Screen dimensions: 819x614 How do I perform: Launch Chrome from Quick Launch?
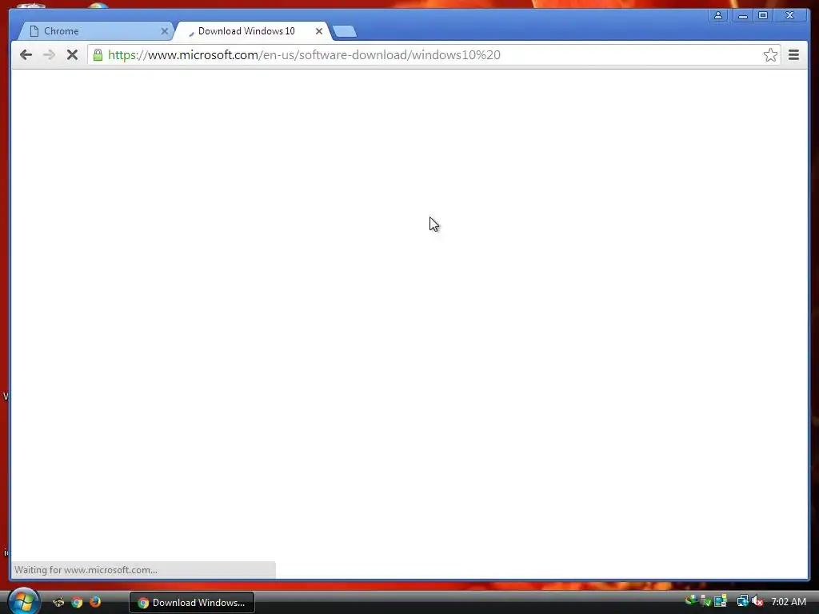pos(77,602)
